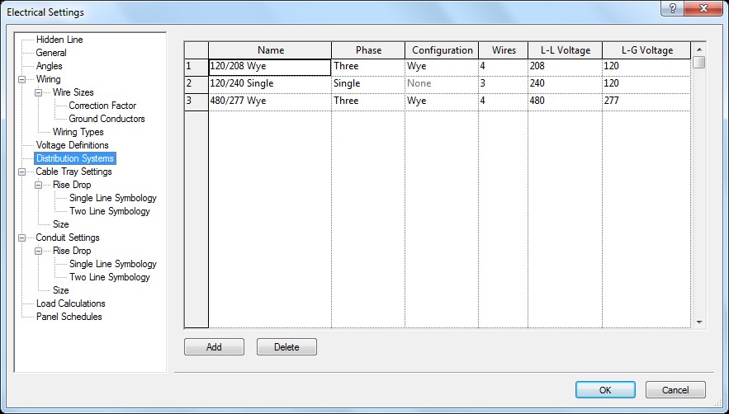This screenshot has height=414, width=729.
Task: Click Configuration Wye for 120/208 Wye
Action: [x=442, y=67]
